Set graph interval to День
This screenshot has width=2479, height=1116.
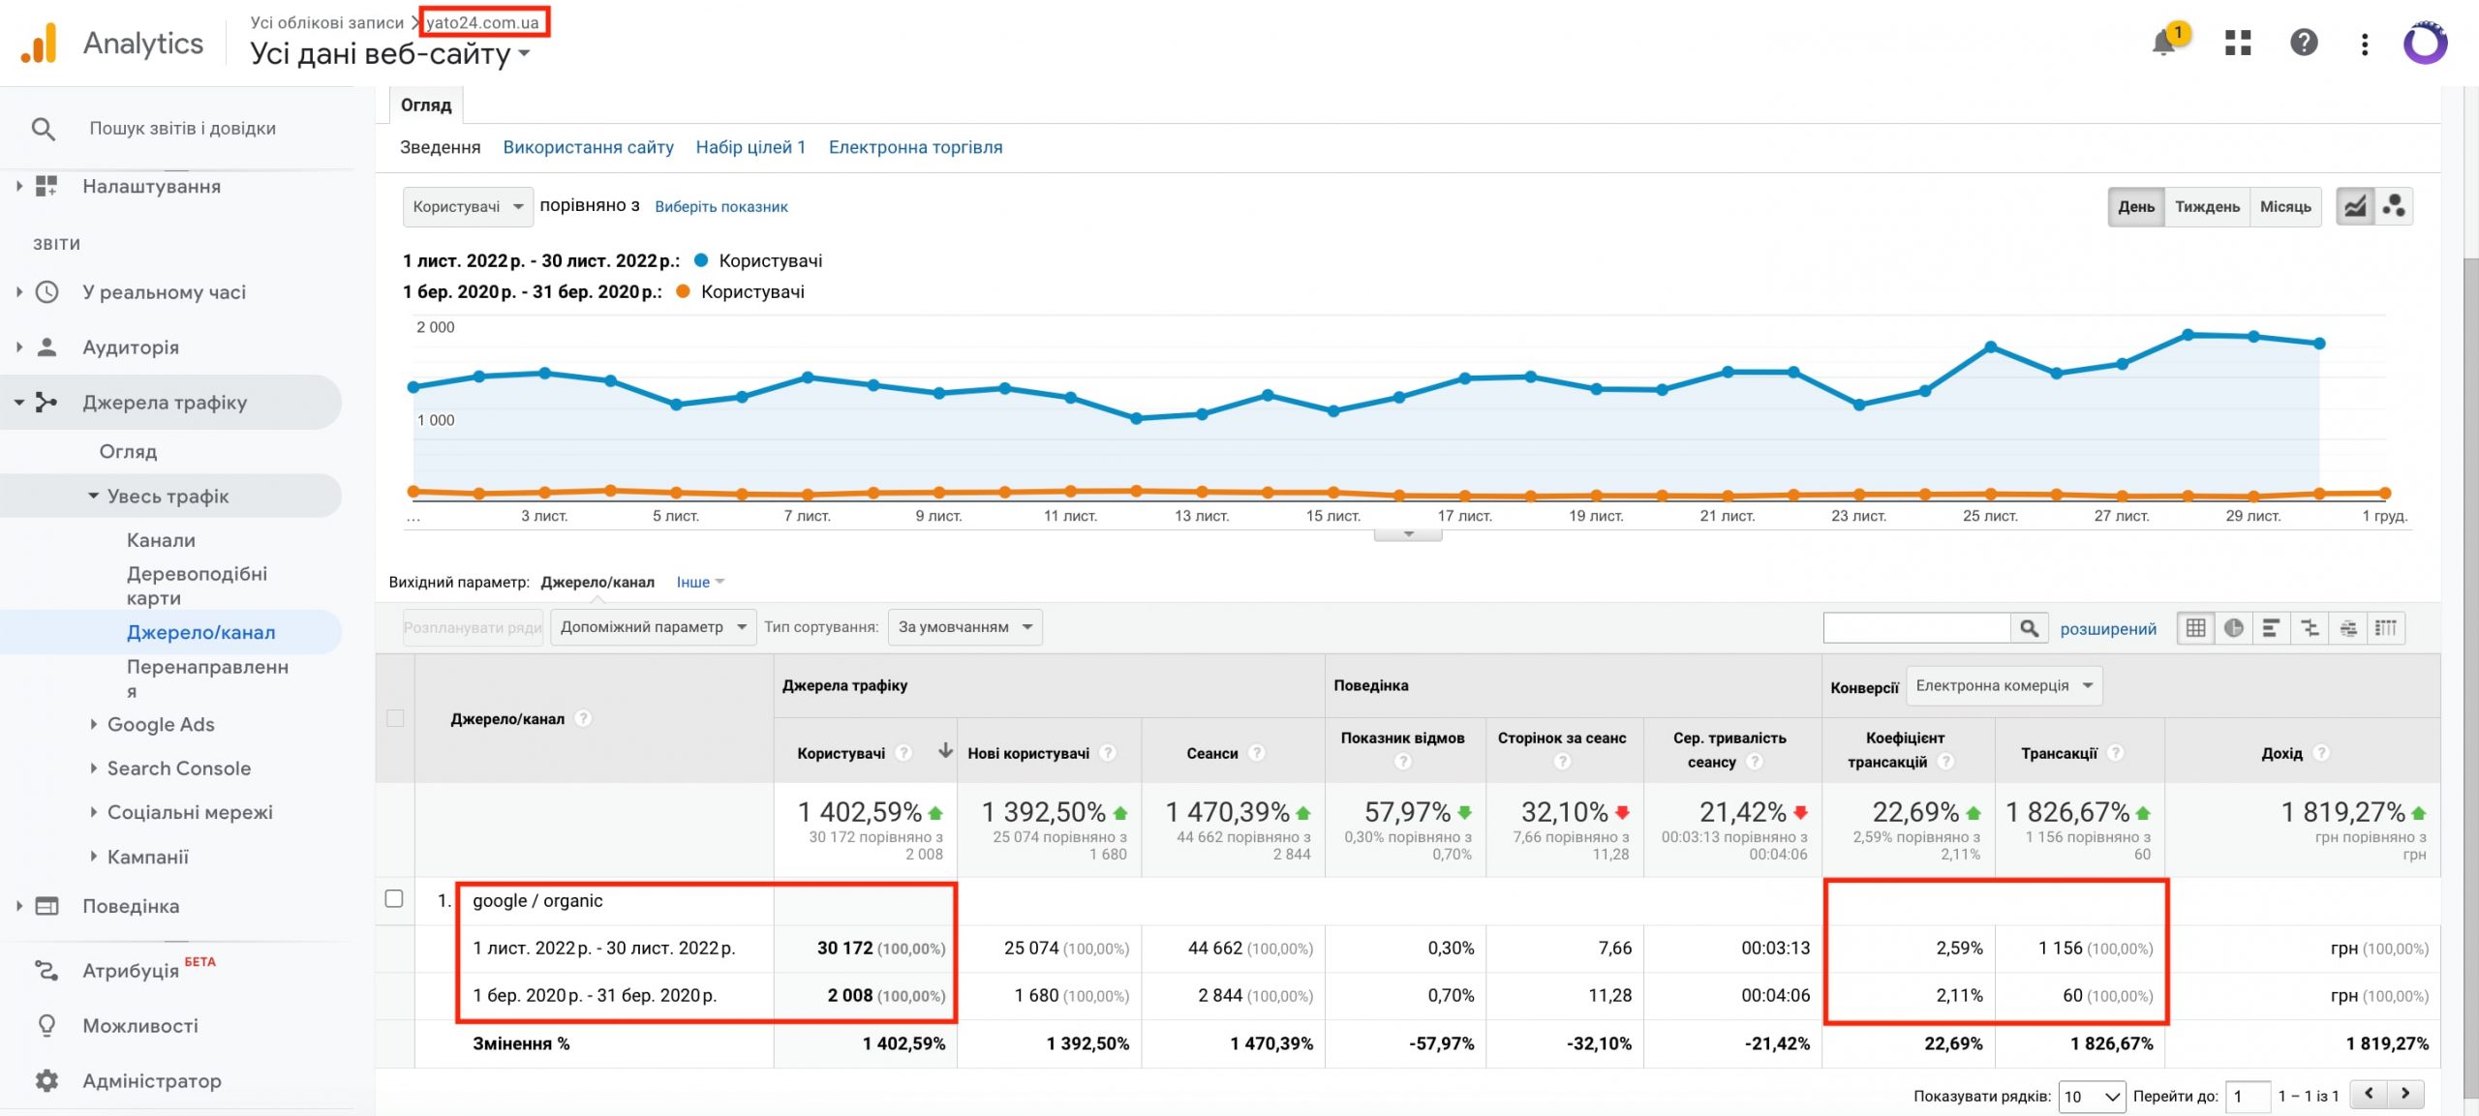[2136, 206]
